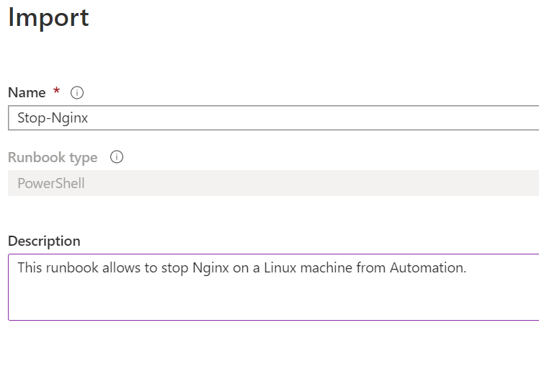Click empty area right of PowerShell text
Viewport: 539px width, 382px height.
tap(309, 183)
